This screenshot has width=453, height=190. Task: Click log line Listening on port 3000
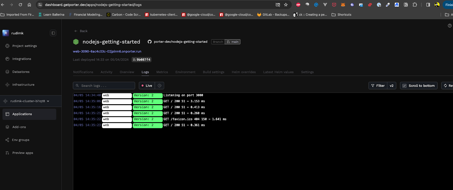(x=183, y=95)
